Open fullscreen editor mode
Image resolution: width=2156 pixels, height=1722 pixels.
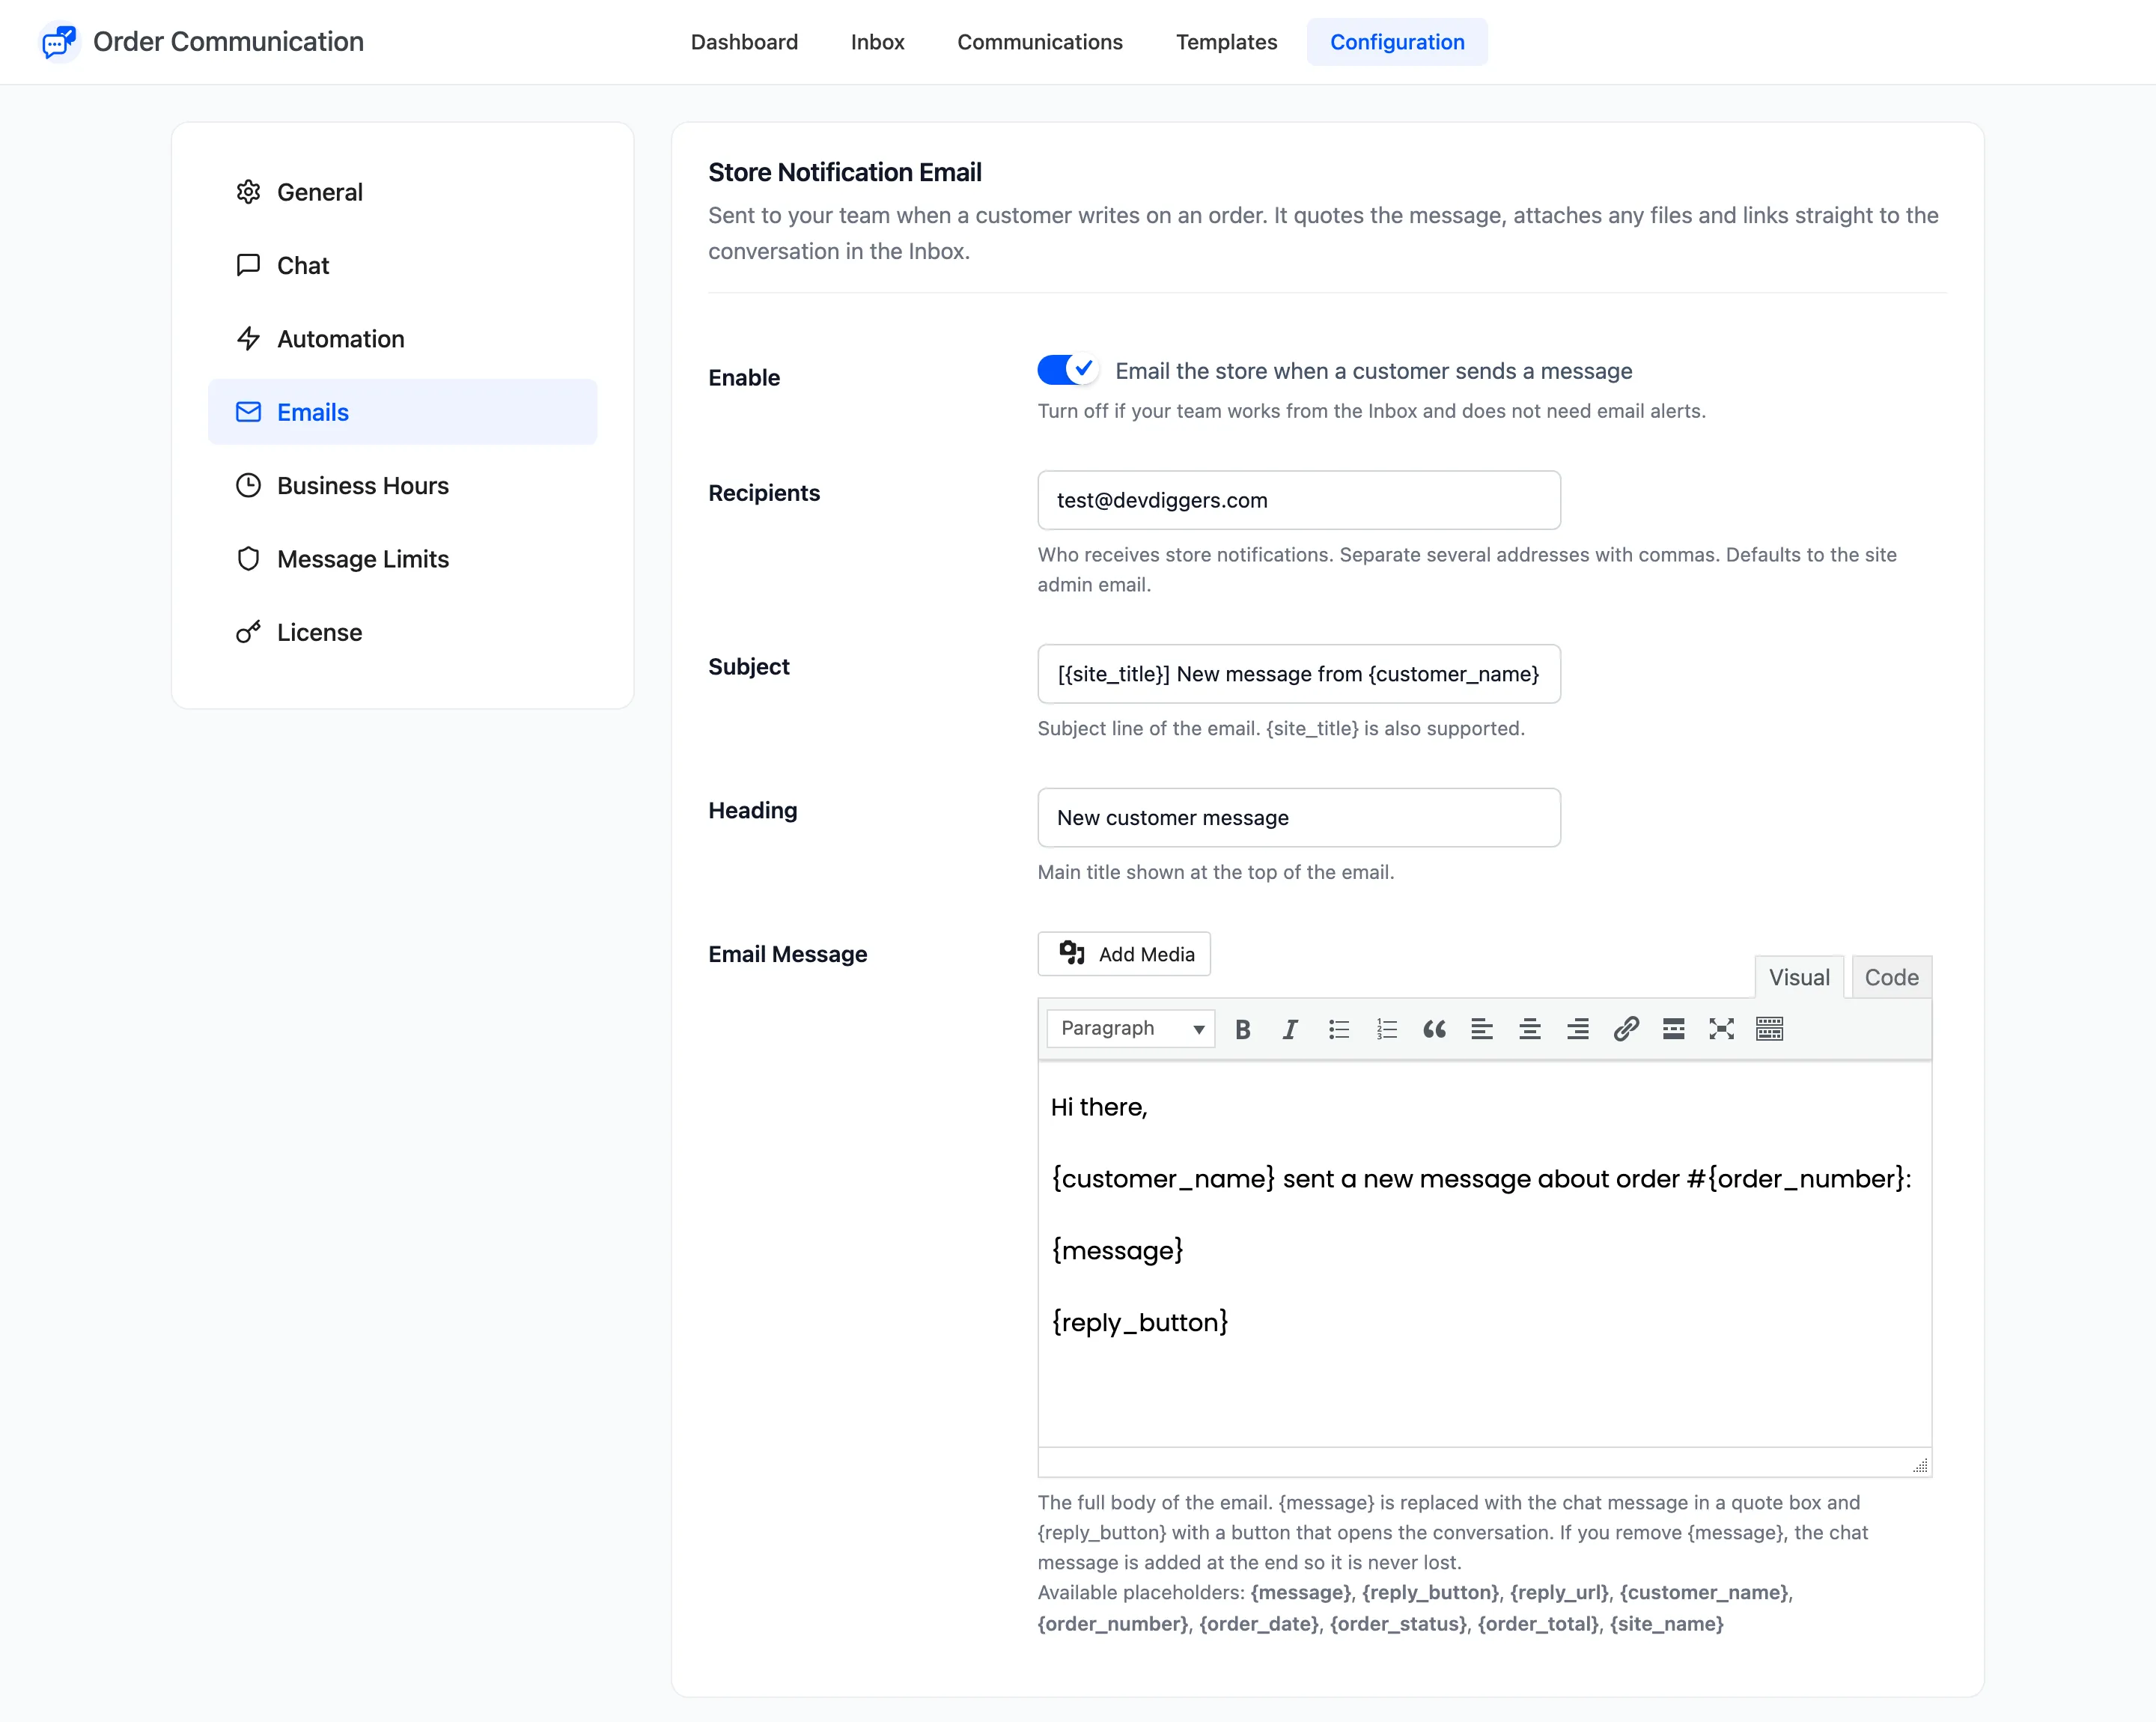tap(1721, 1029)
